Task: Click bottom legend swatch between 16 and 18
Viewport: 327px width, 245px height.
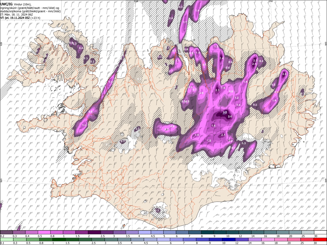Action: pyautogui.click(x=268, y=239)
